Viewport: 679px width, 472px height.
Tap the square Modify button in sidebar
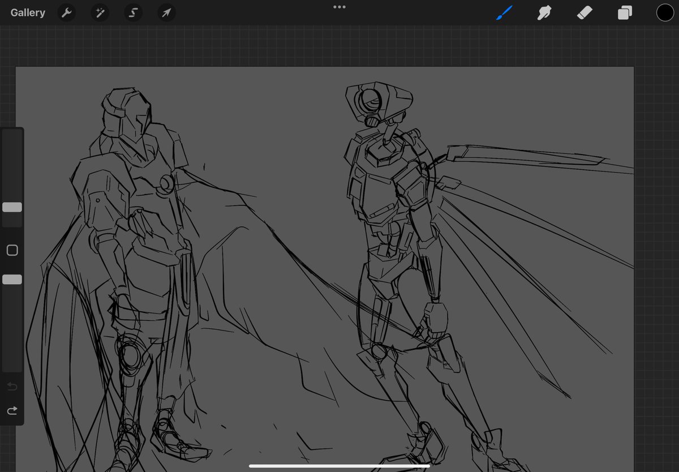[12, 250]
